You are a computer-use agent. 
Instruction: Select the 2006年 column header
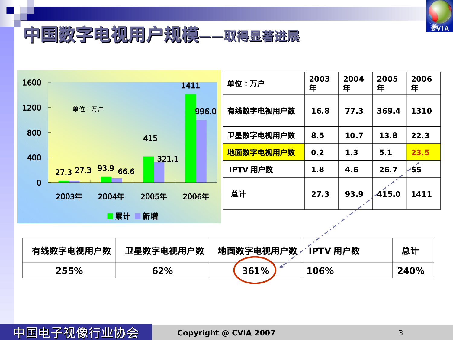click(422, 82)
